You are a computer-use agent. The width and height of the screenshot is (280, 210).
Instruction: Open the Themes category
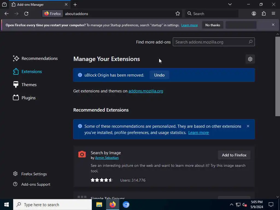point(25,85)
